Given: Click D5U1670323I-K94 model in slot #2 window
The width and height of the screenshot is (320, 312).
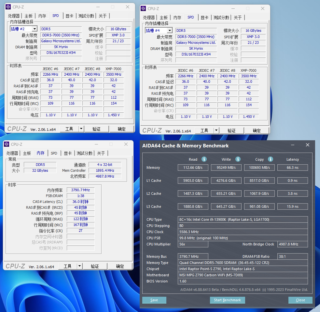Looking at the screenshot, I should click(x=61, y=53).
